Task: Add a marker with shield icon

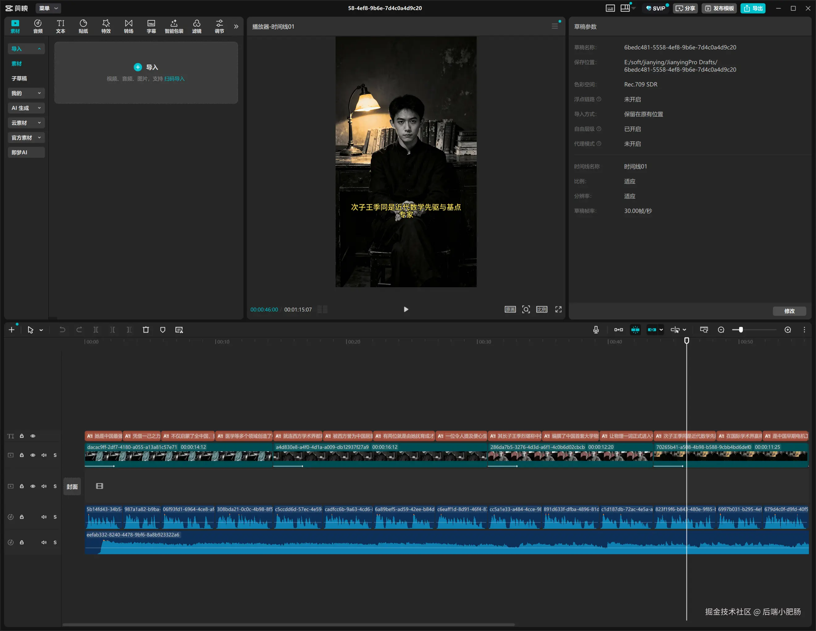Action: pyautogui.click(x=162, y=330)
